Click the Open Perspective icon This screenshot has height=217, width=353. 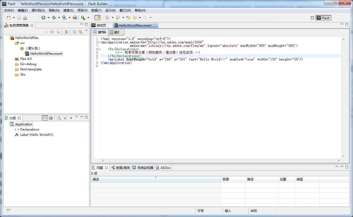coord(312,18)
